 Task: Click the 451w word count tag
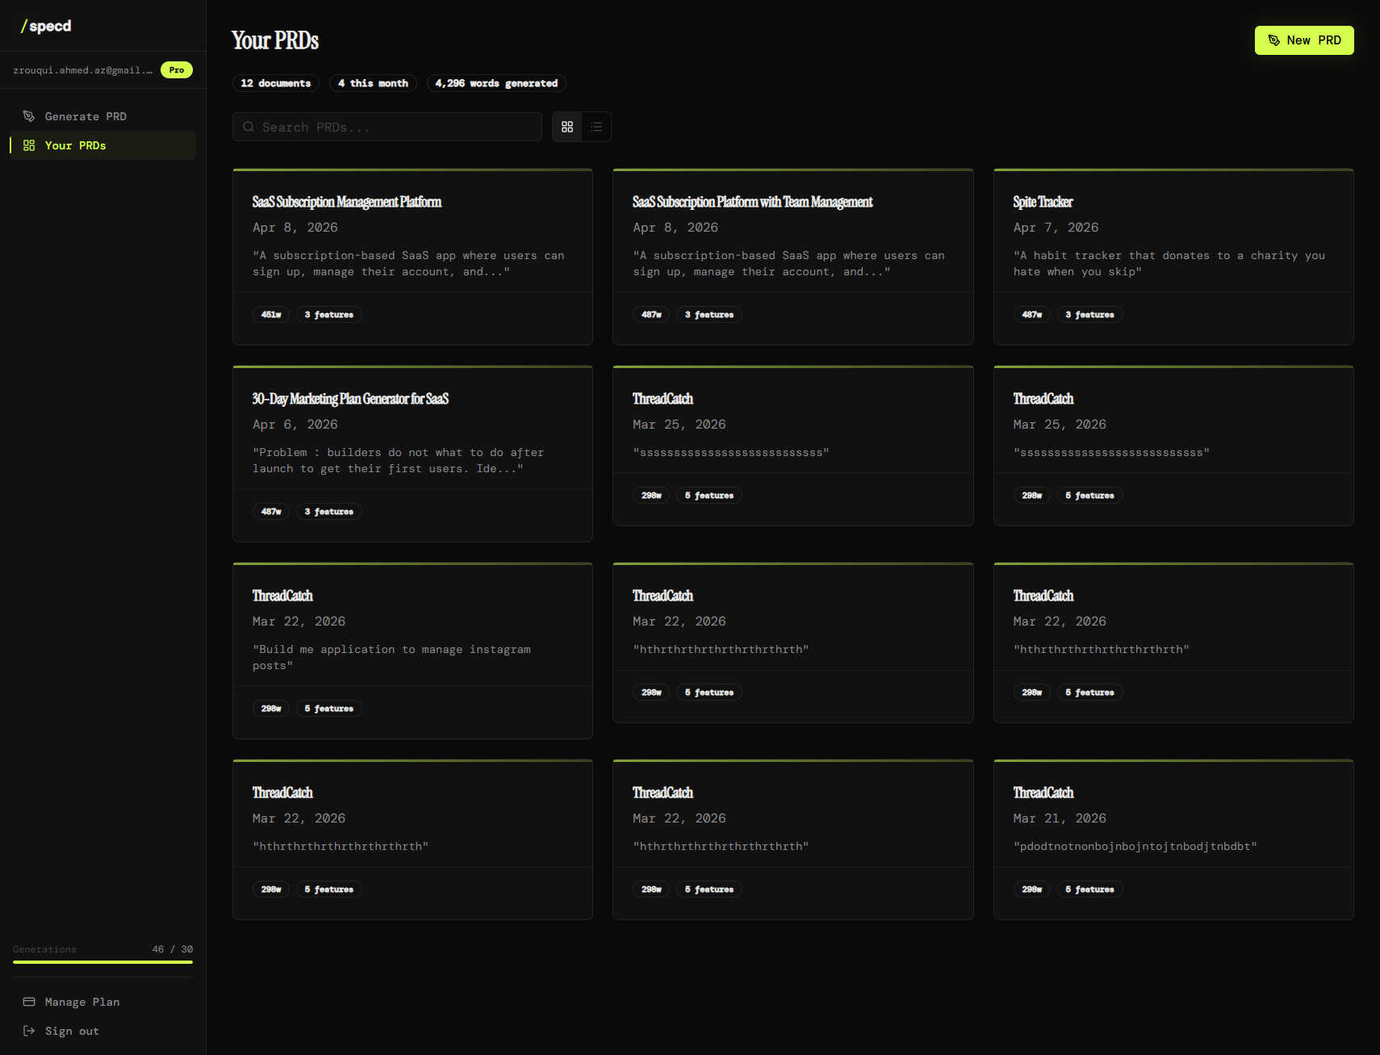point(271,315)
